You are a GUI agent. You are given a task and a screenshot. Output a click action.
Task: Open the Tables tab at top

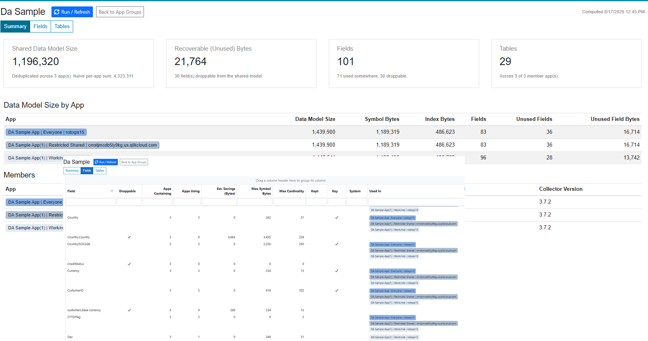click(x=62, y=27)
